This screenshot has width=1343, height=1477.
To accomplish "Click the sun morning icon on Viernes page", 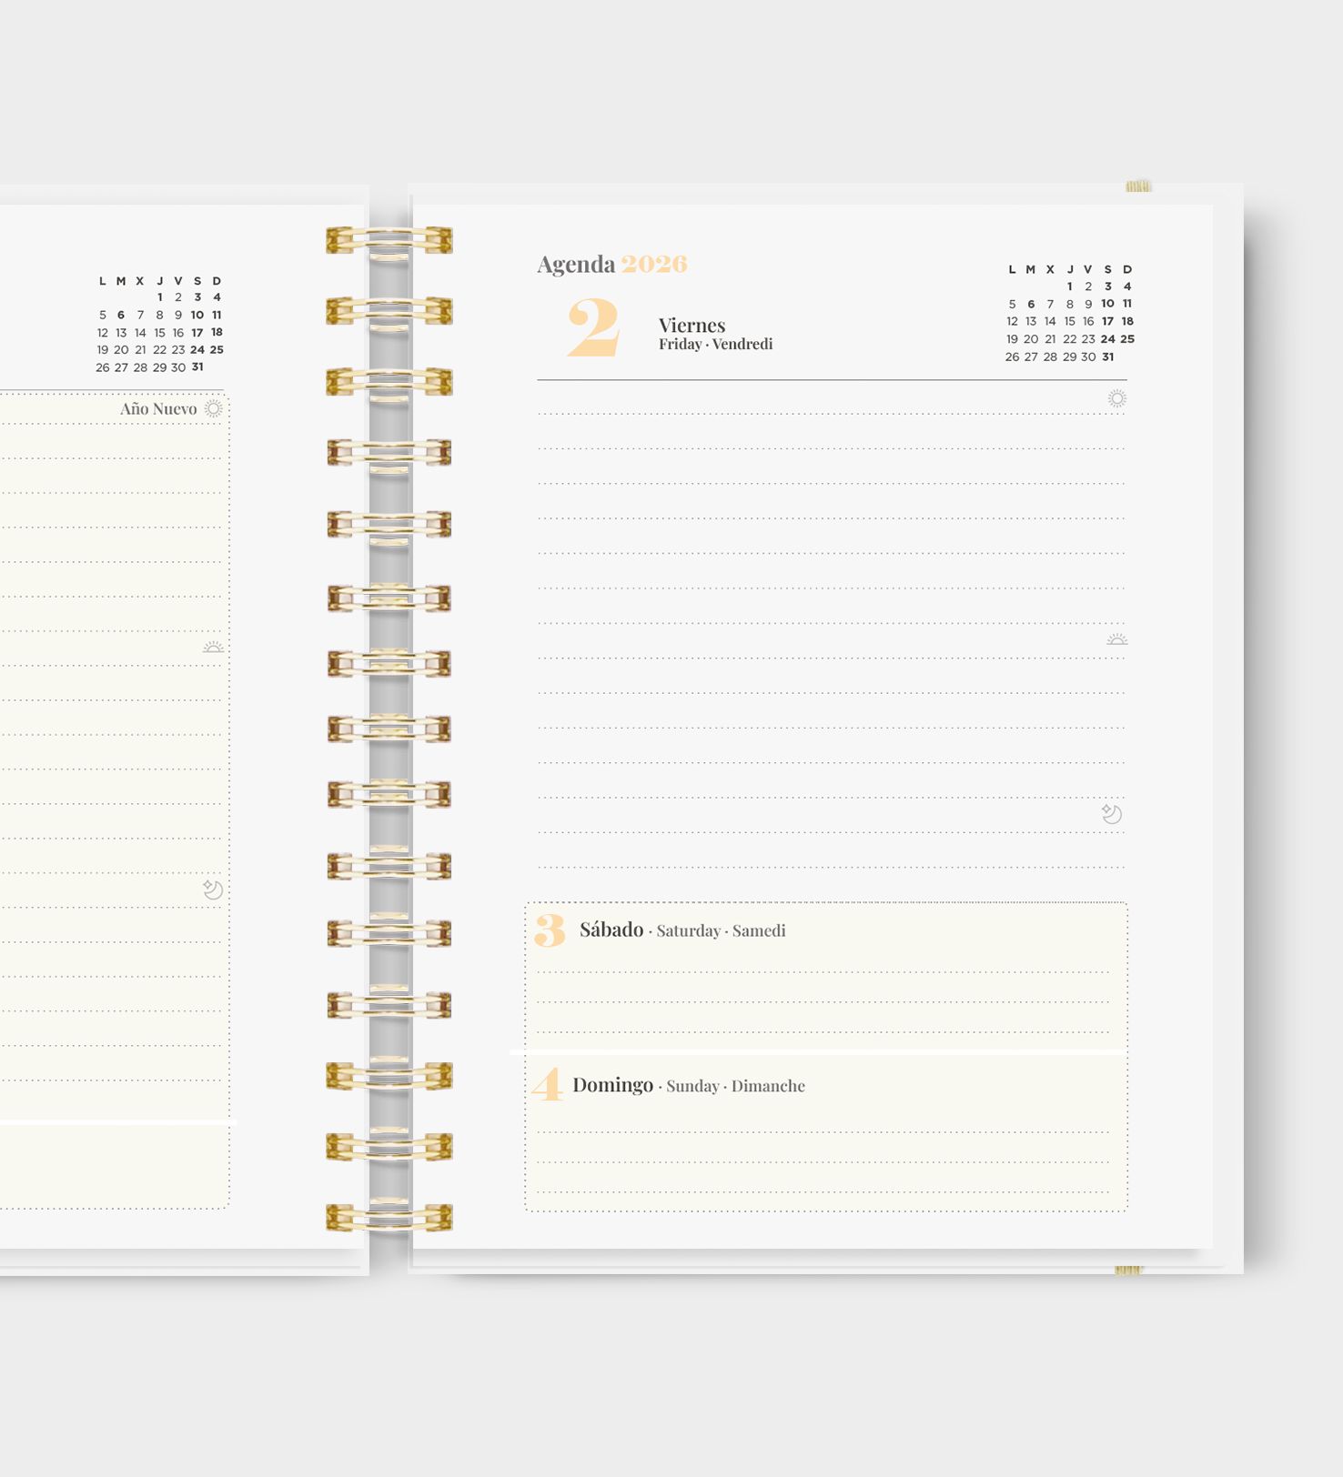I will coord(1117,398).
